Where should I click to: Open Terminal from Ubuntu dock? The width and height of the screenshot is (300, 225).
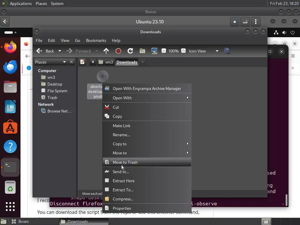point(10,167)
